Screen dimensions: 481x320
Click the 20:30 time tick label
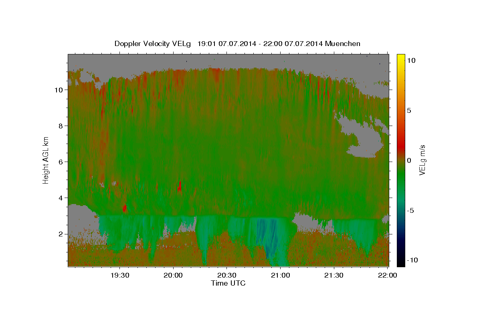[x=226, y=275]
